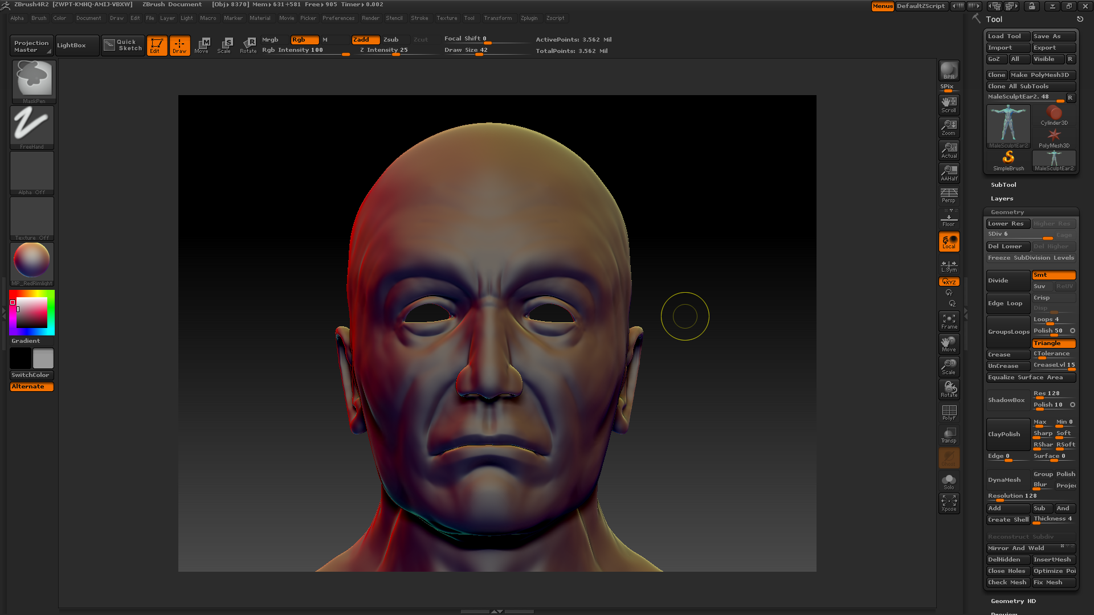1094x615 pixels.
Task: Click the BPR render button
Action: tap(949, 71)
